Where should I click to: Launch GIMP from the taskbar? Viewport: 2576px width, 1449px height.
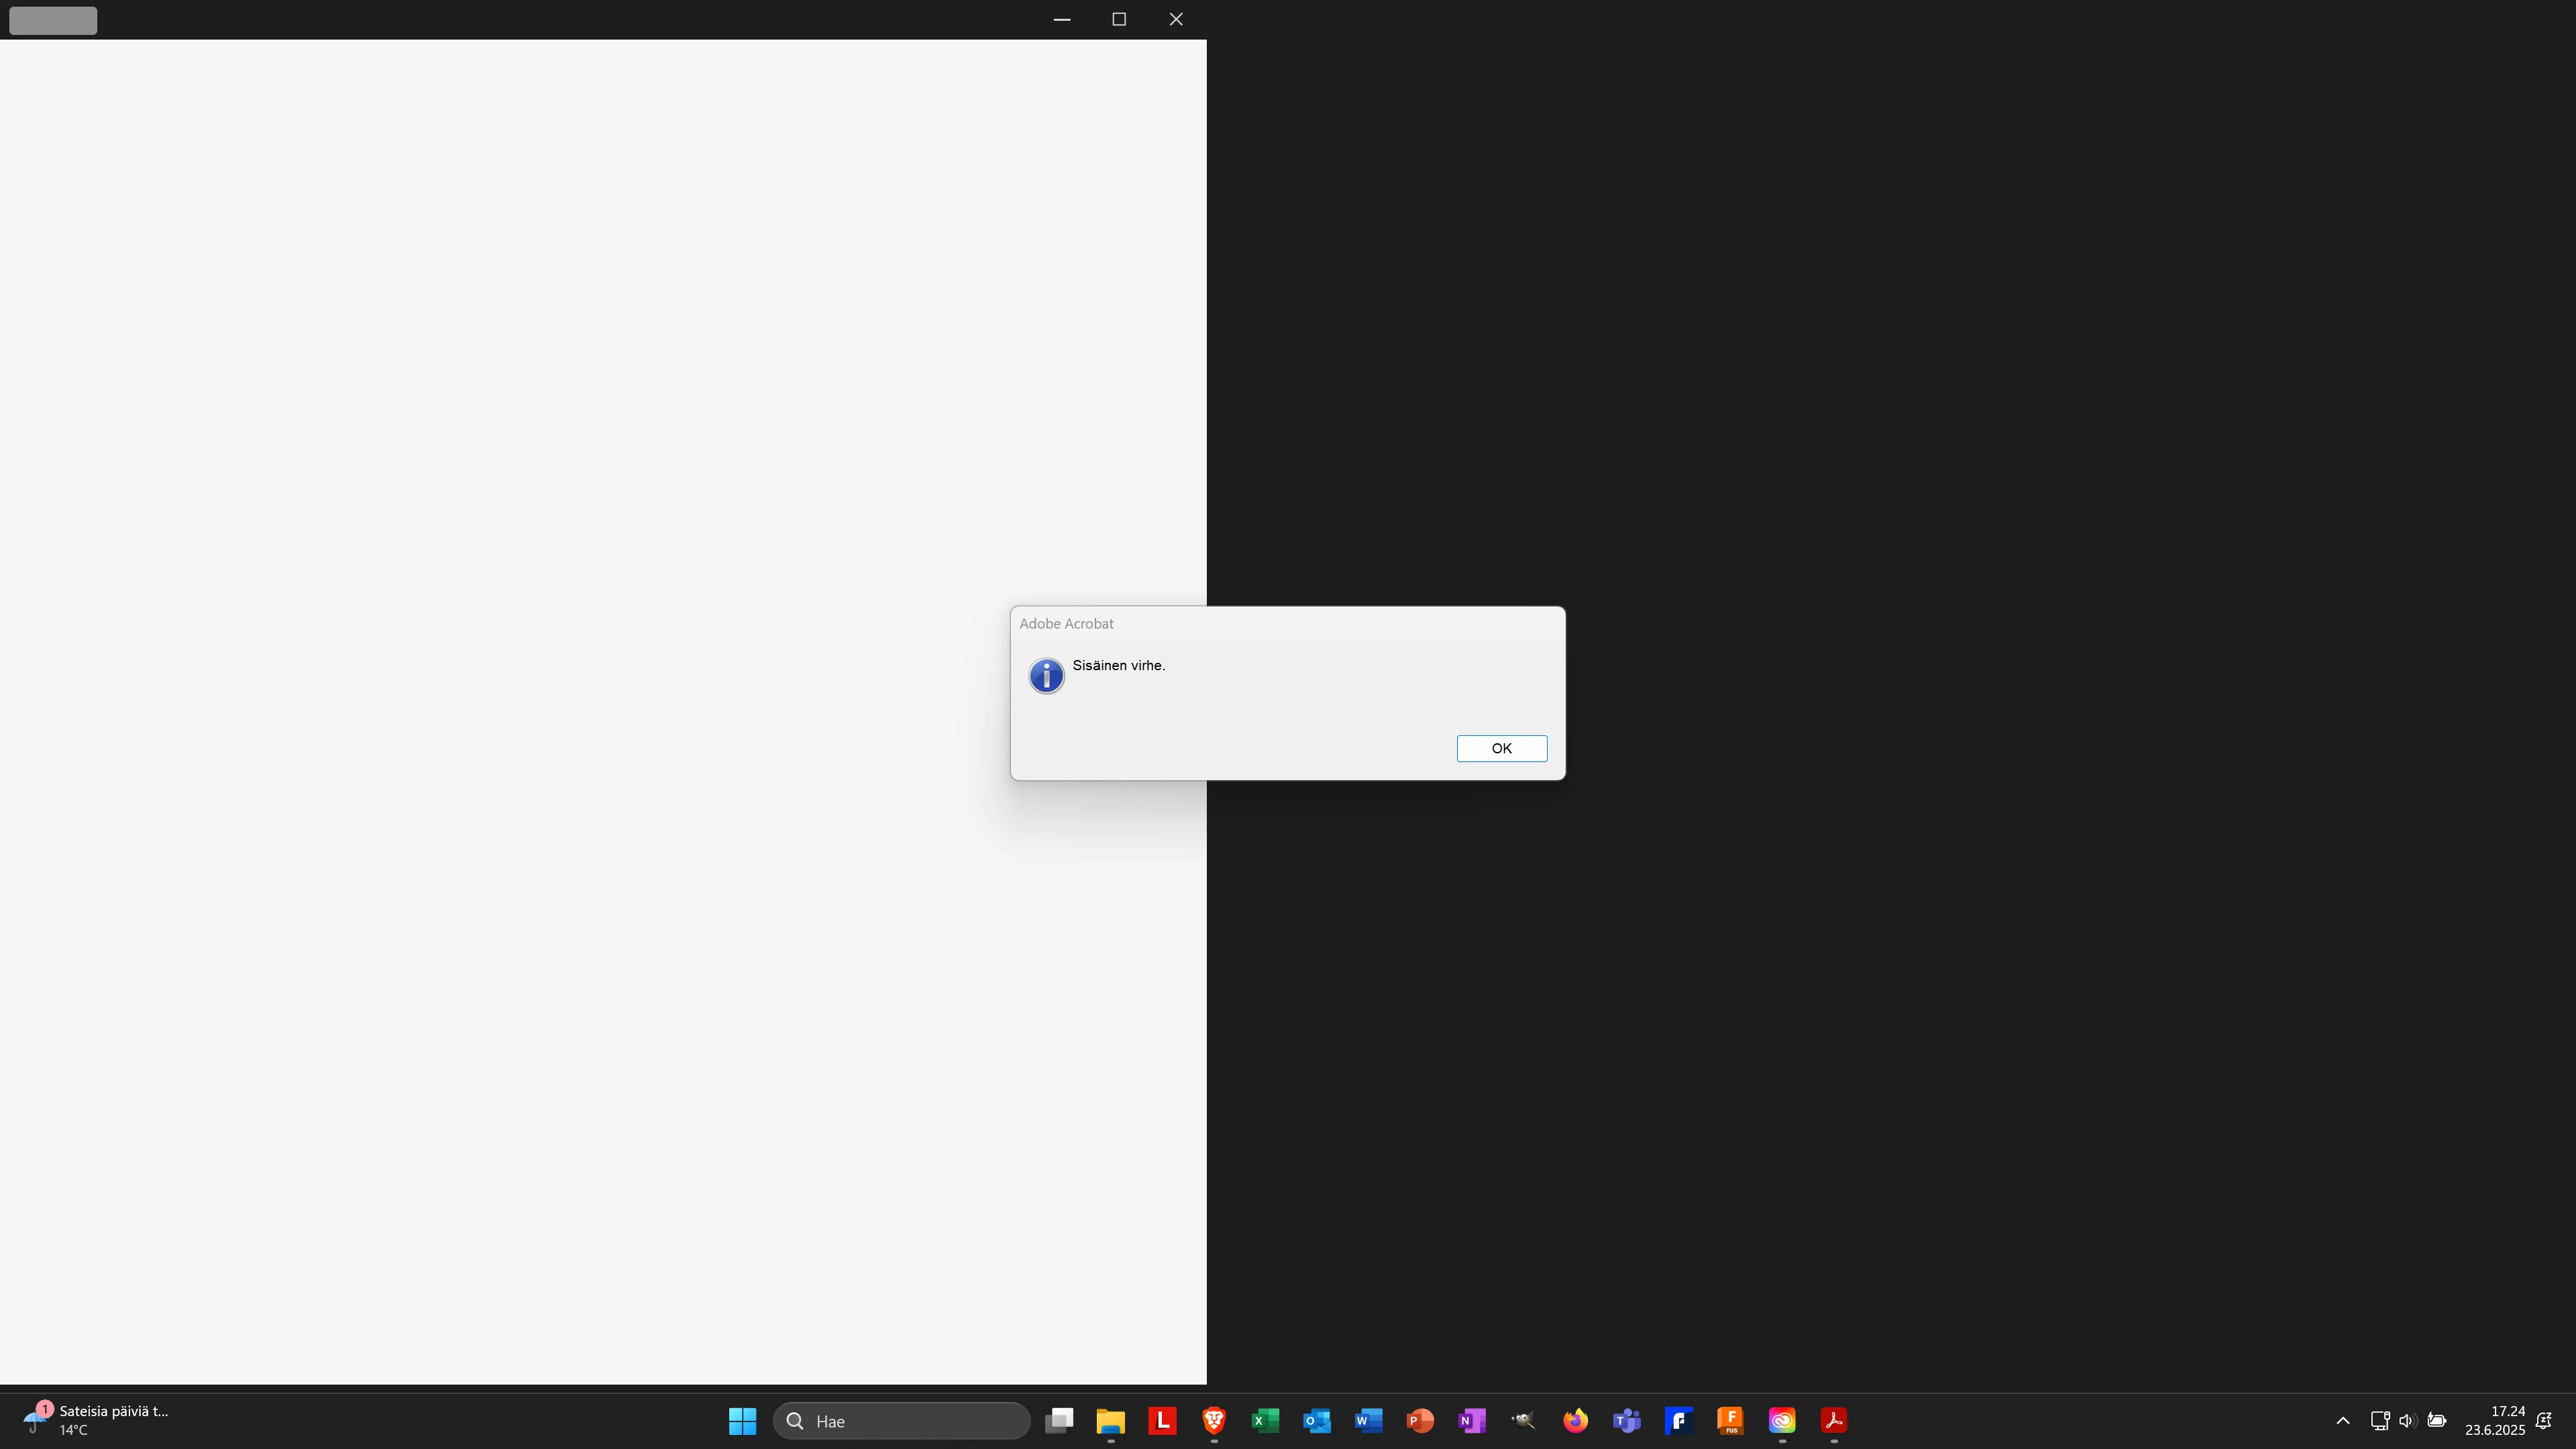[x=1523, y=1420]
